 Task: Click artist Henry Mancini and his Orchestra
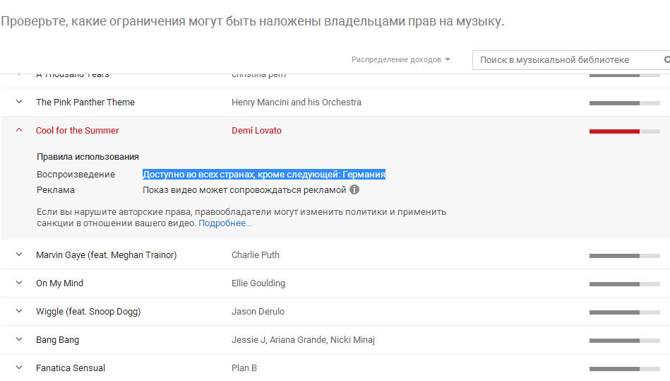296,102
